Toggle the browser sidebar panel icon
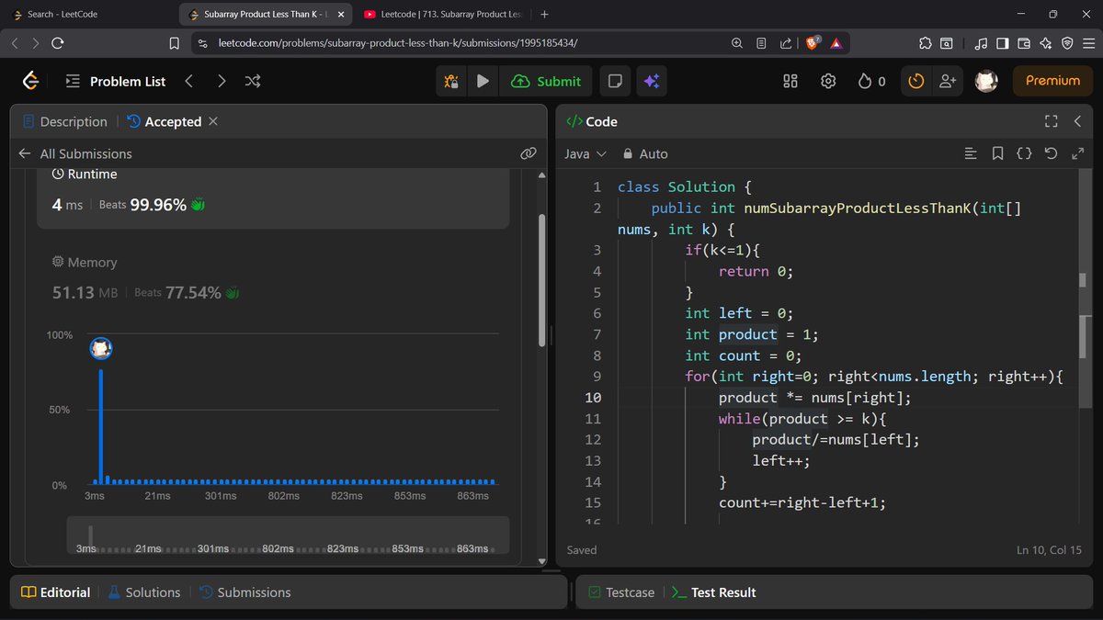This screenshot has height=620, width=1103. click(1002, 43)
